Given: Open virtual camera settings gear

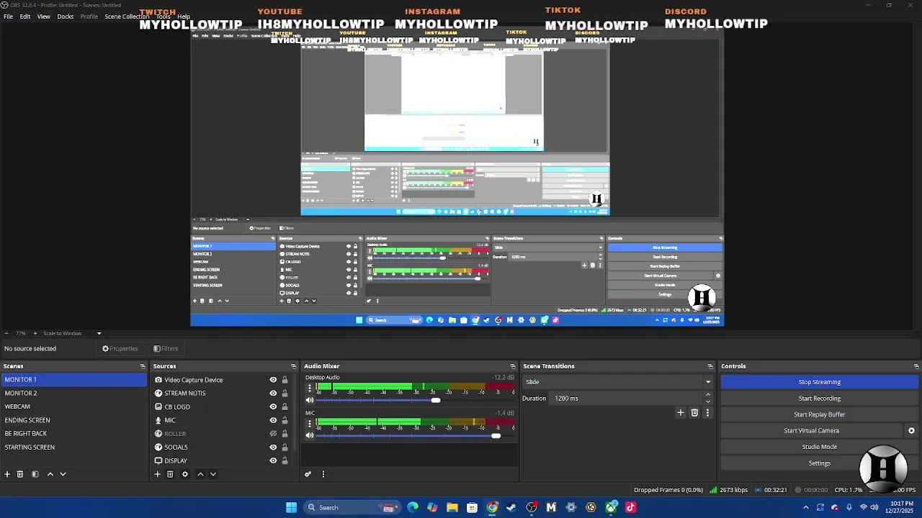Looking at the screenshot, I should coord(911,431).
